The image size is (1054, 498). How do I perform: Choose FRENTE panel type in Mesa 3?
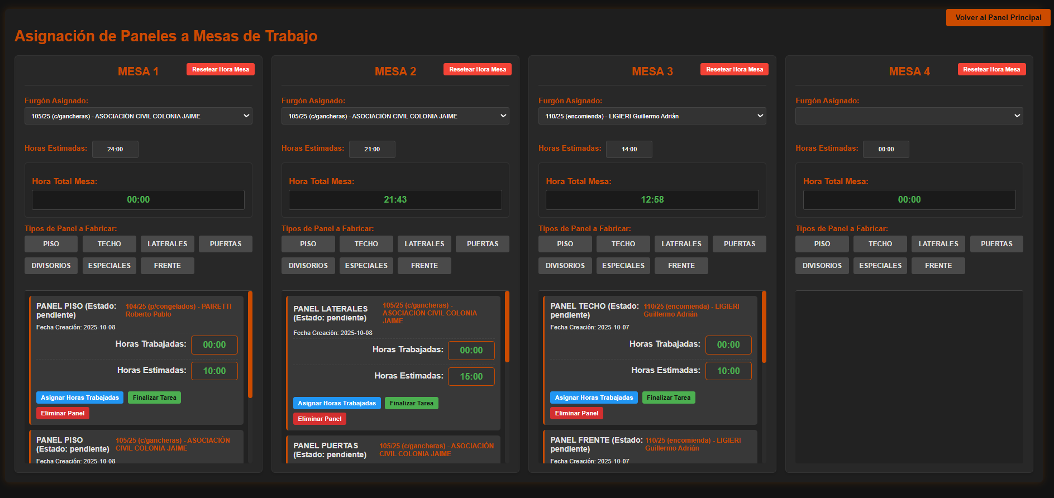(681, 266)
